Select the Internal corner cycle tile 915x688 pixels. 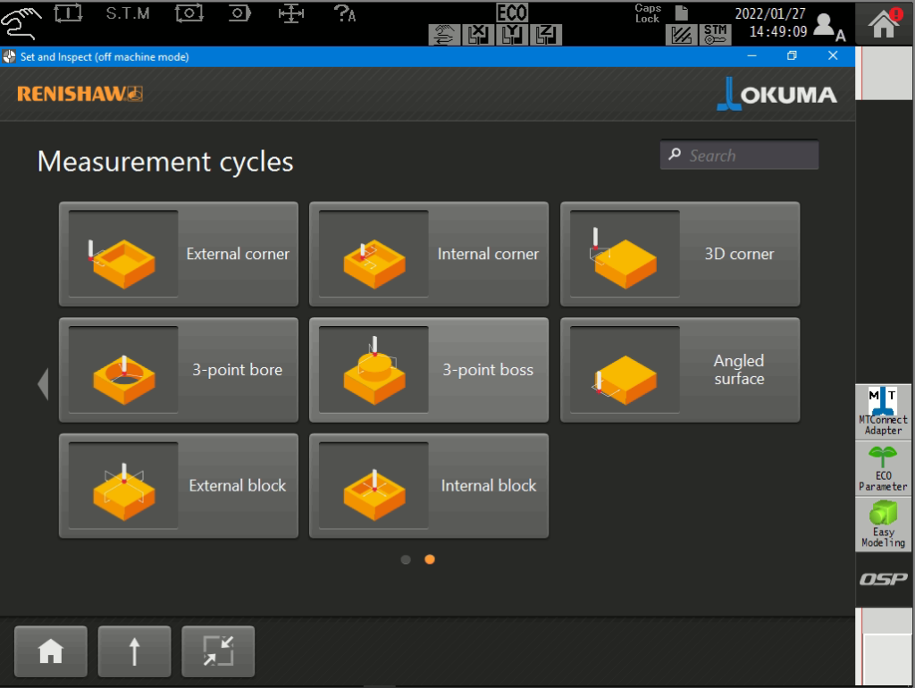[x=429, y=255]
